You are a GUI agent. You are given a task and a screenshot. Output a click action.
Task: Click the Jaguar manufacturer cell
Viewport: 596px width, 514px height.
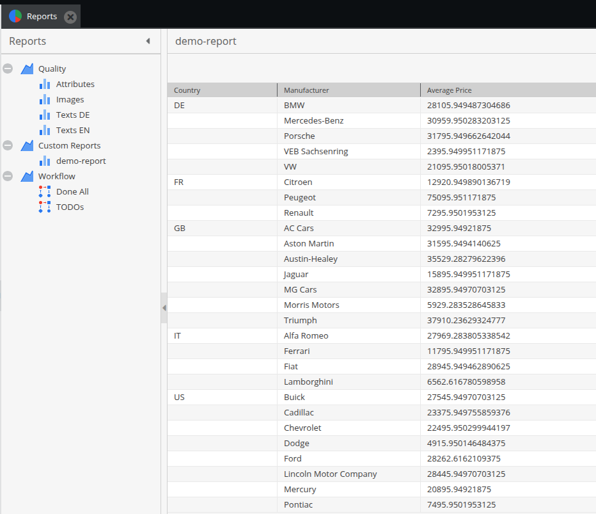349,275
